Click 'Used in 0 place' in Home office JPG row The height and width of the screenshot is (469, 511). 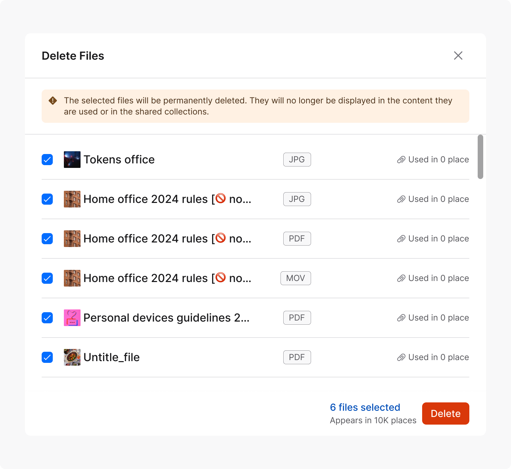point(438,199)
